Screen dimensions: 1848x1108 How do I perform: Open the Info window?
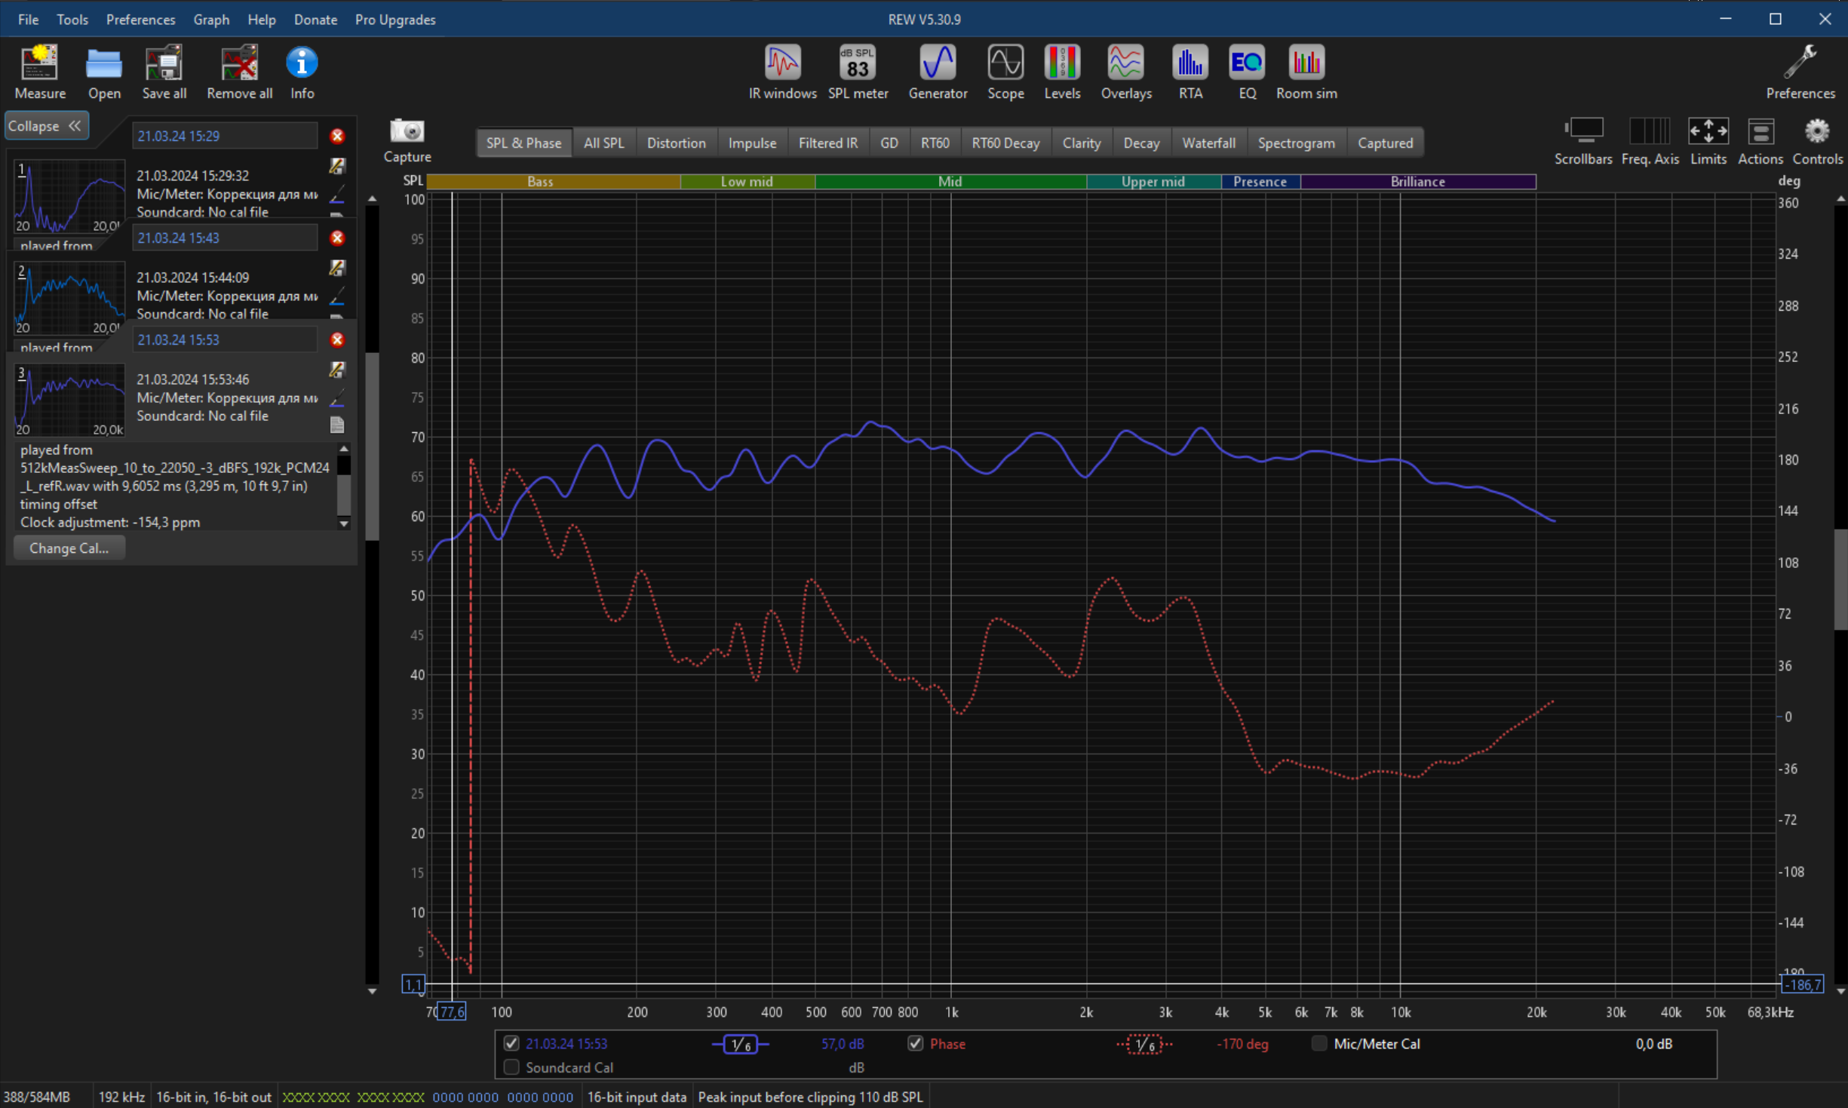302,72
